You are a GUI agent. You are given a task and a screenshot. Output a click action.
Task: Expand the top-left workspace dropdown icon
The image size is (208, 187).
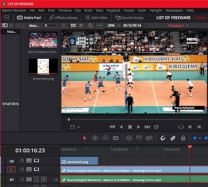(x=6, y=18)
